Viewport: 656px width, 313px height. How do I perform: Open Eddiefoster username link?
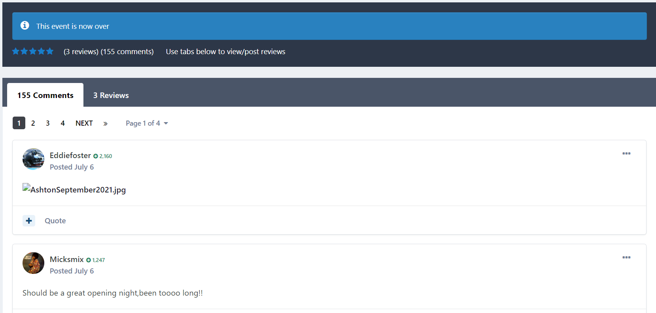click(x=70, y=155)
